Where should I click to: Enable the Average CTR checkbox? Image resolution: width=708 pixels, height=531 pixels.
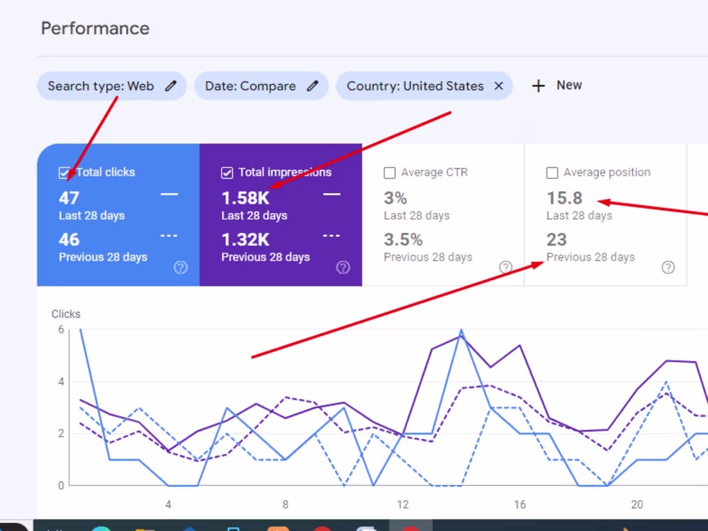(x=389, y=172)
